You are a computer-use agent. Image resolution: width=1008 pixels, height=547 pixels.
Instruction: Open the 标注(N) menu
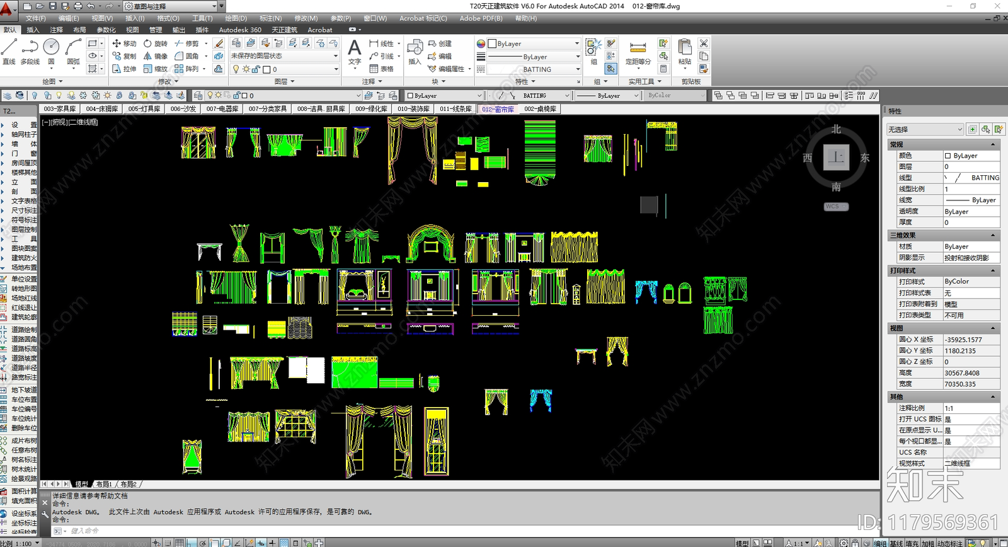click(x=270, y=18)
